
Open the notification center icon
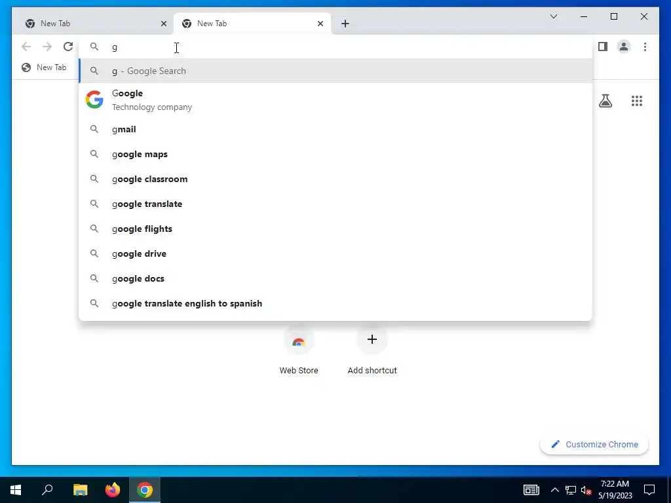point(649,490)
